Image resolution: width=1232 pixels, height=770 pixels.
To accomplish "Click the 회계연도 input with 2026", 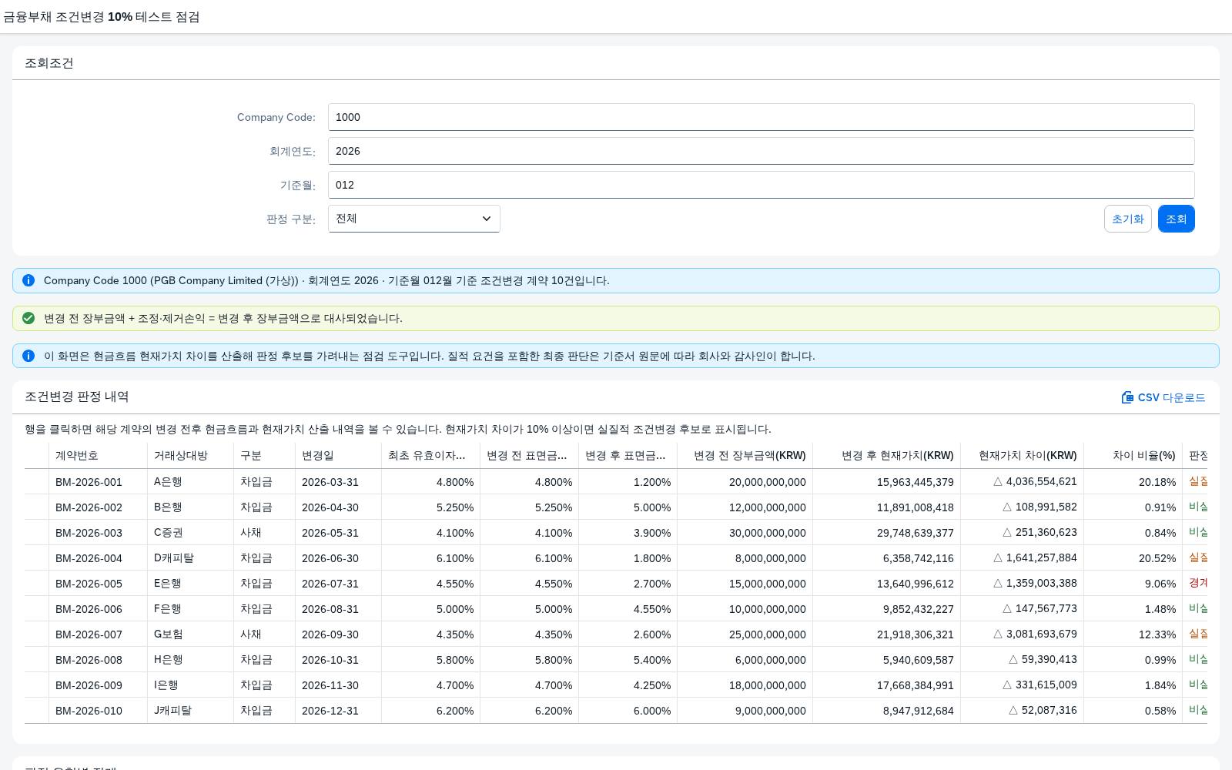I will click(761, 151).
